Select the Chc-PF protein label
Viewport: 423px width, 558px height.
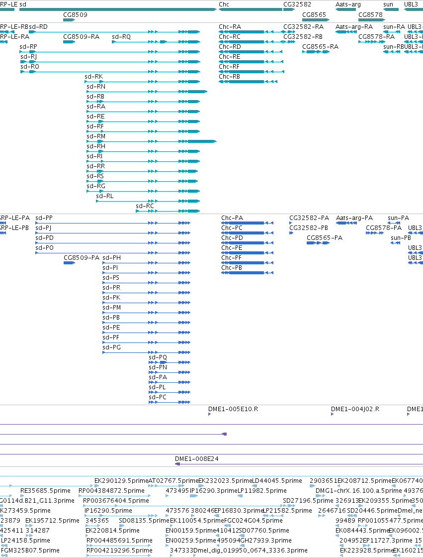click(x=232, y=258)
